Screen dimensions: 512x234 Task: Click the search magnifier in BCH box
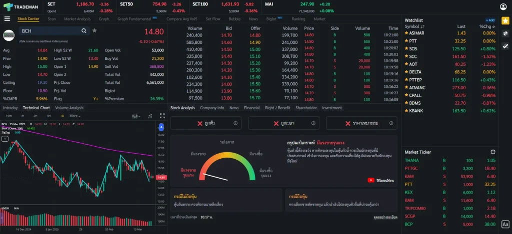point(84,31)
